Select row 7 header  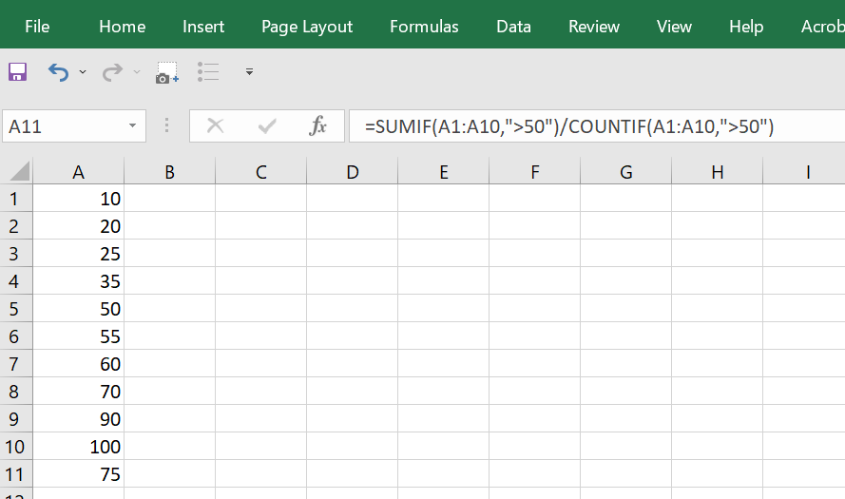[16, 364]
